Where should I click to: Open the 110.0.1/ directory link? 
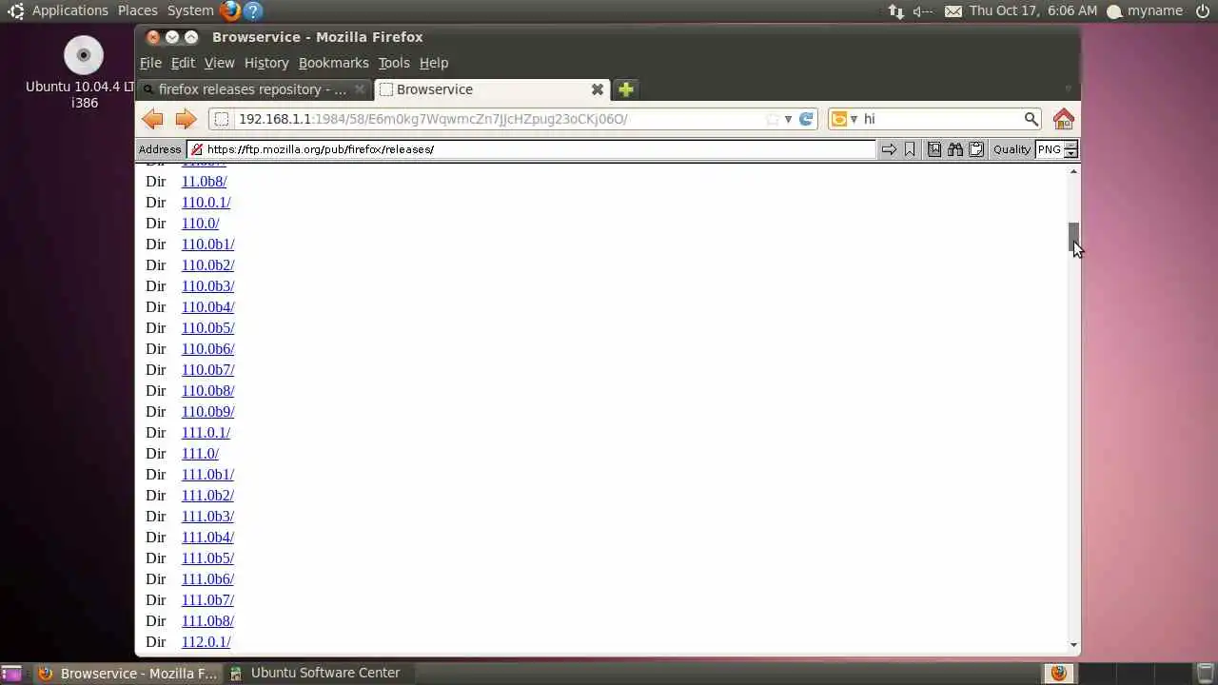[x=206, y=203]
